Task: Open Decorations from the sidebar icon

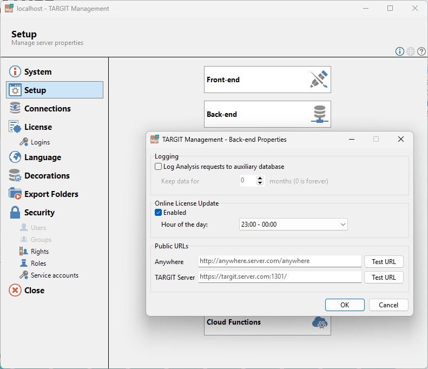Action: tap(15, 175)
